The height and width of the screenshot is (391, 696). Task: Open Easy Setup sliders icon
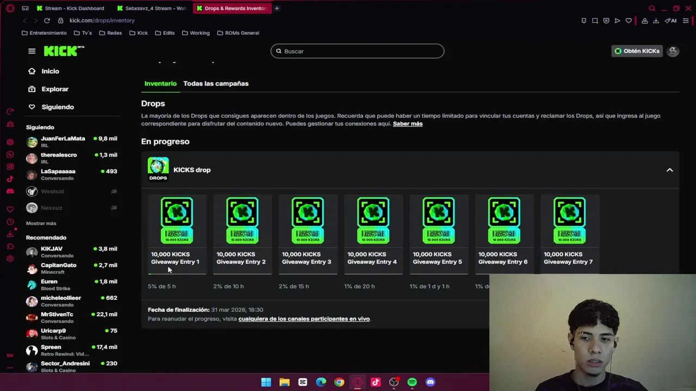point(686,21)
